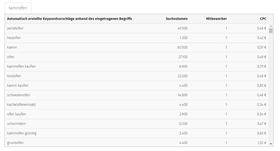Click the vertical scrollbar thumb
Screen dimensions: 280x151
[x=271, y=31]
